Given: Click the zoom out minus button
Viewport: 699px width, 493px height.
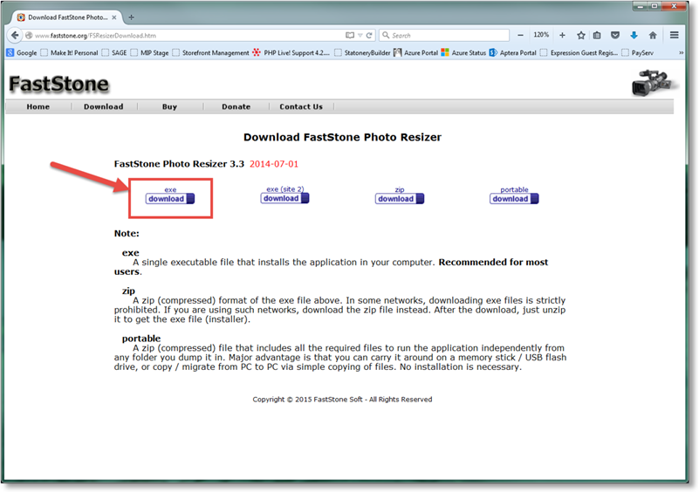Looking at the screenshot, I should [x=520, y=35].
